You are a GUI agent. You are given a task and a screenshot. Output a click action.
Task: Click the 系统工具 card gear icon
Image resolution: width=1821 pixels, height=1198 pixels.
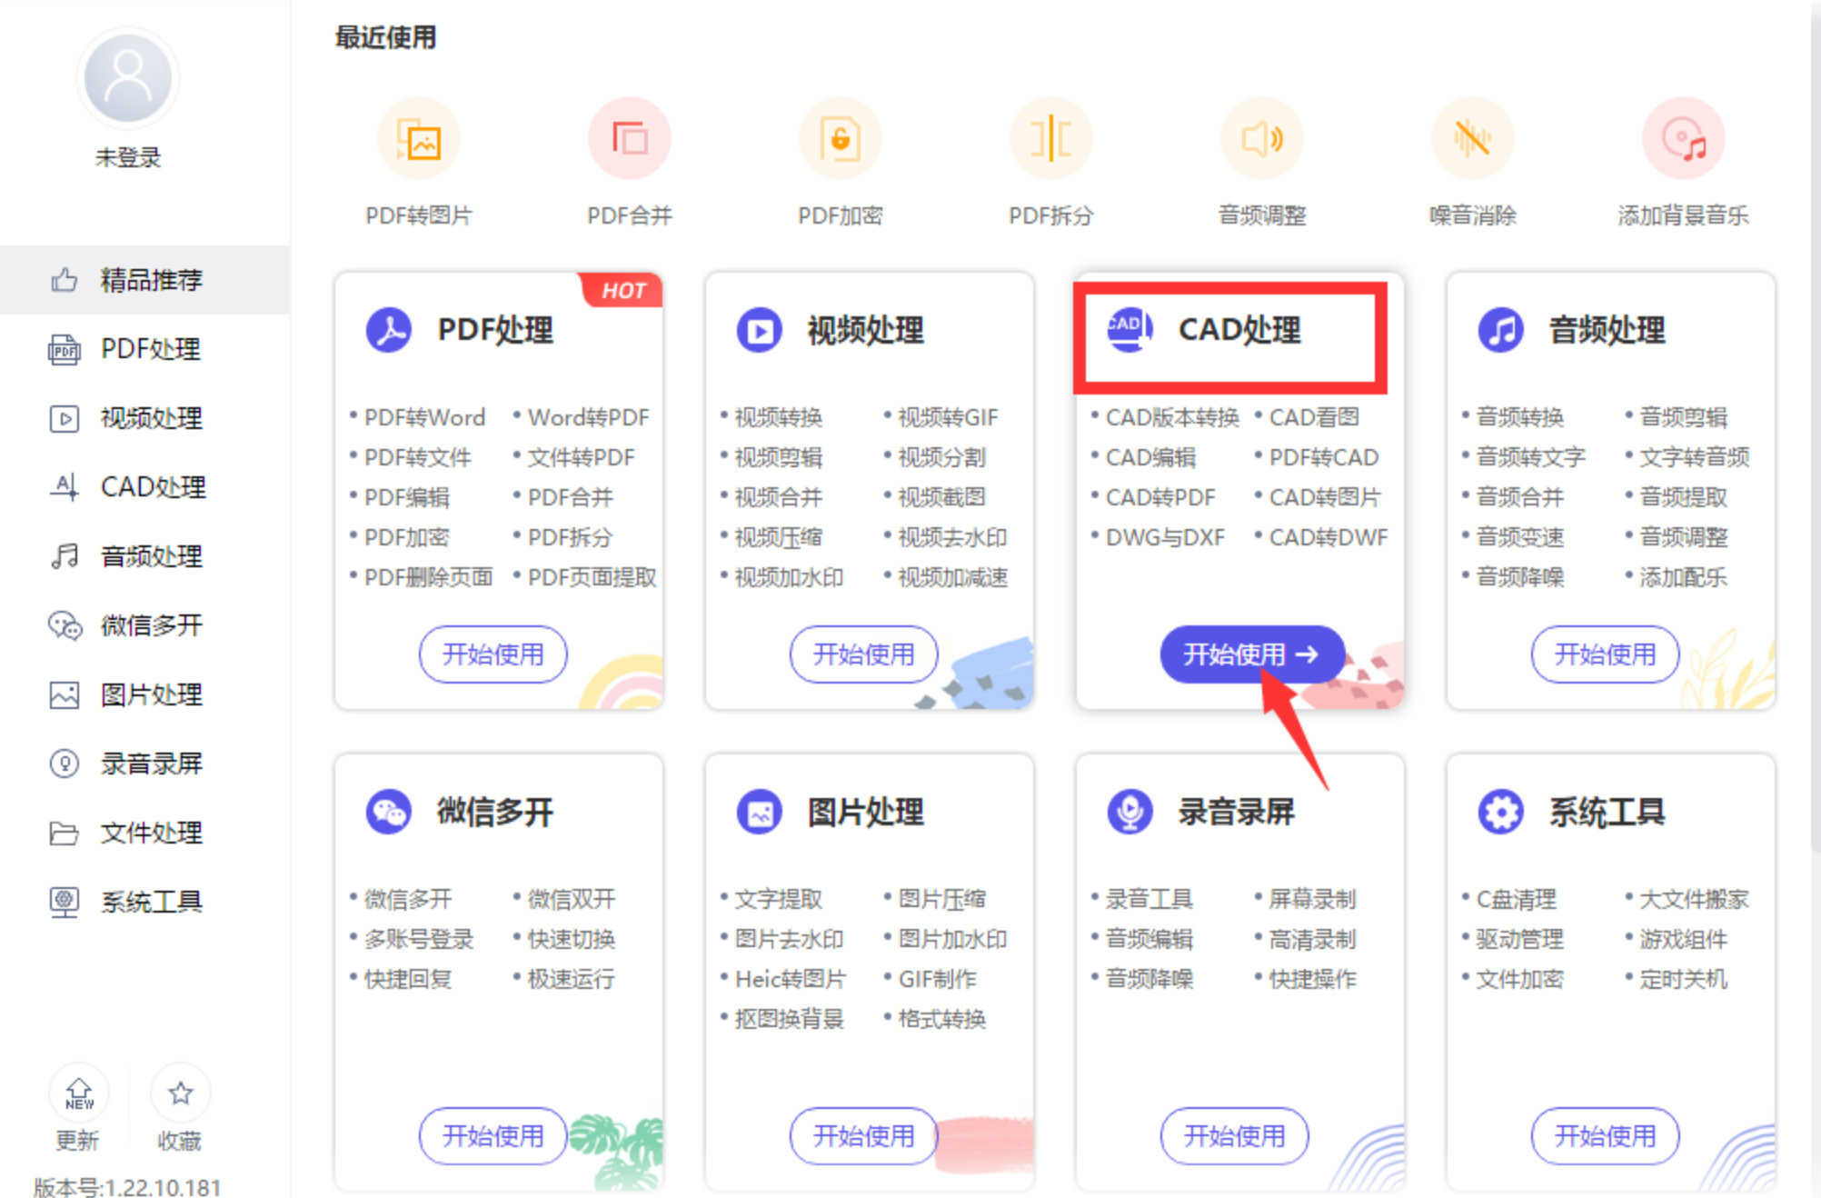tap(1501, 812)
